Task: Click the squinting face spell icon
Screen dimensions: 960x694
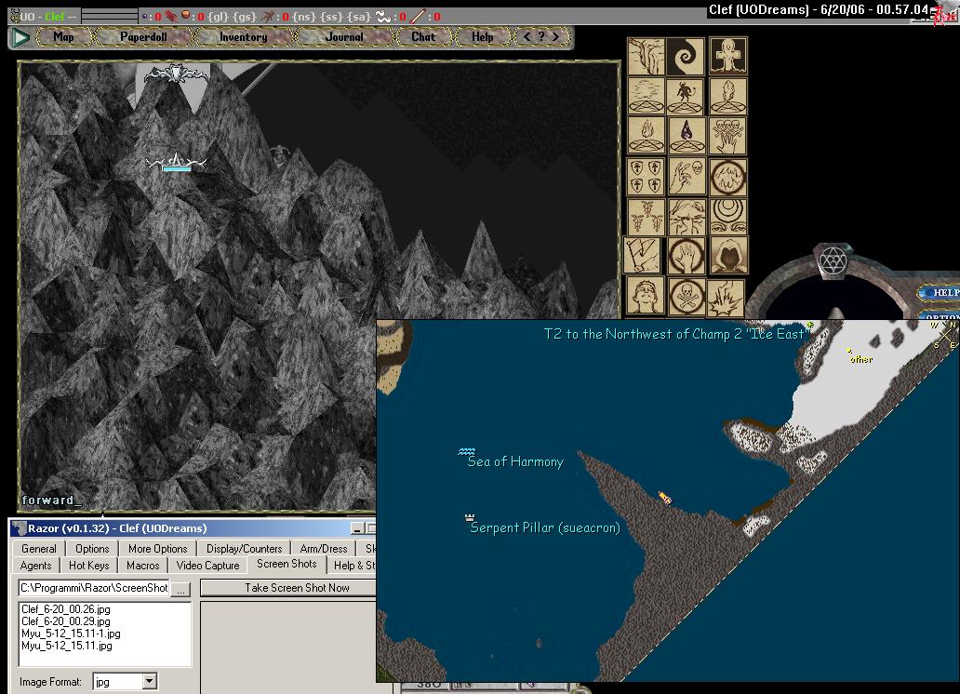Action: pyautogui.click(x=686, y=216)
